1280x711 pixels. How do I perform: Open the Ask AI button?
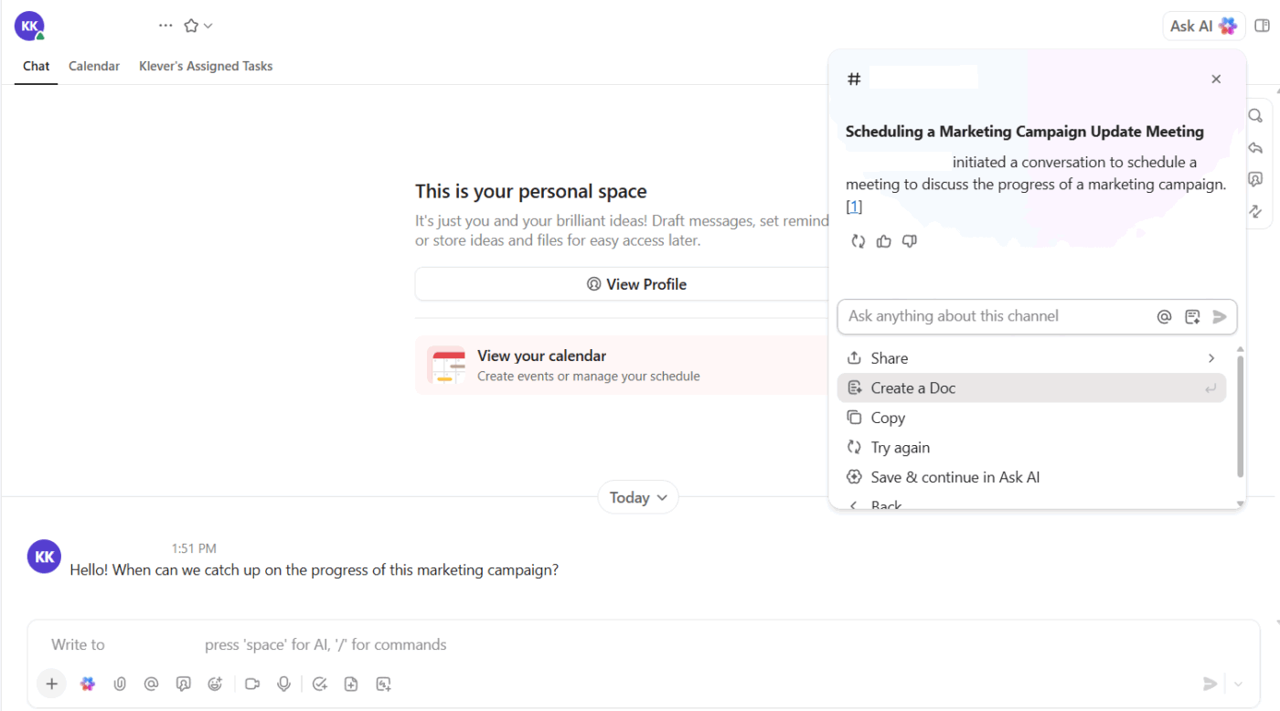click(1203, 26)
